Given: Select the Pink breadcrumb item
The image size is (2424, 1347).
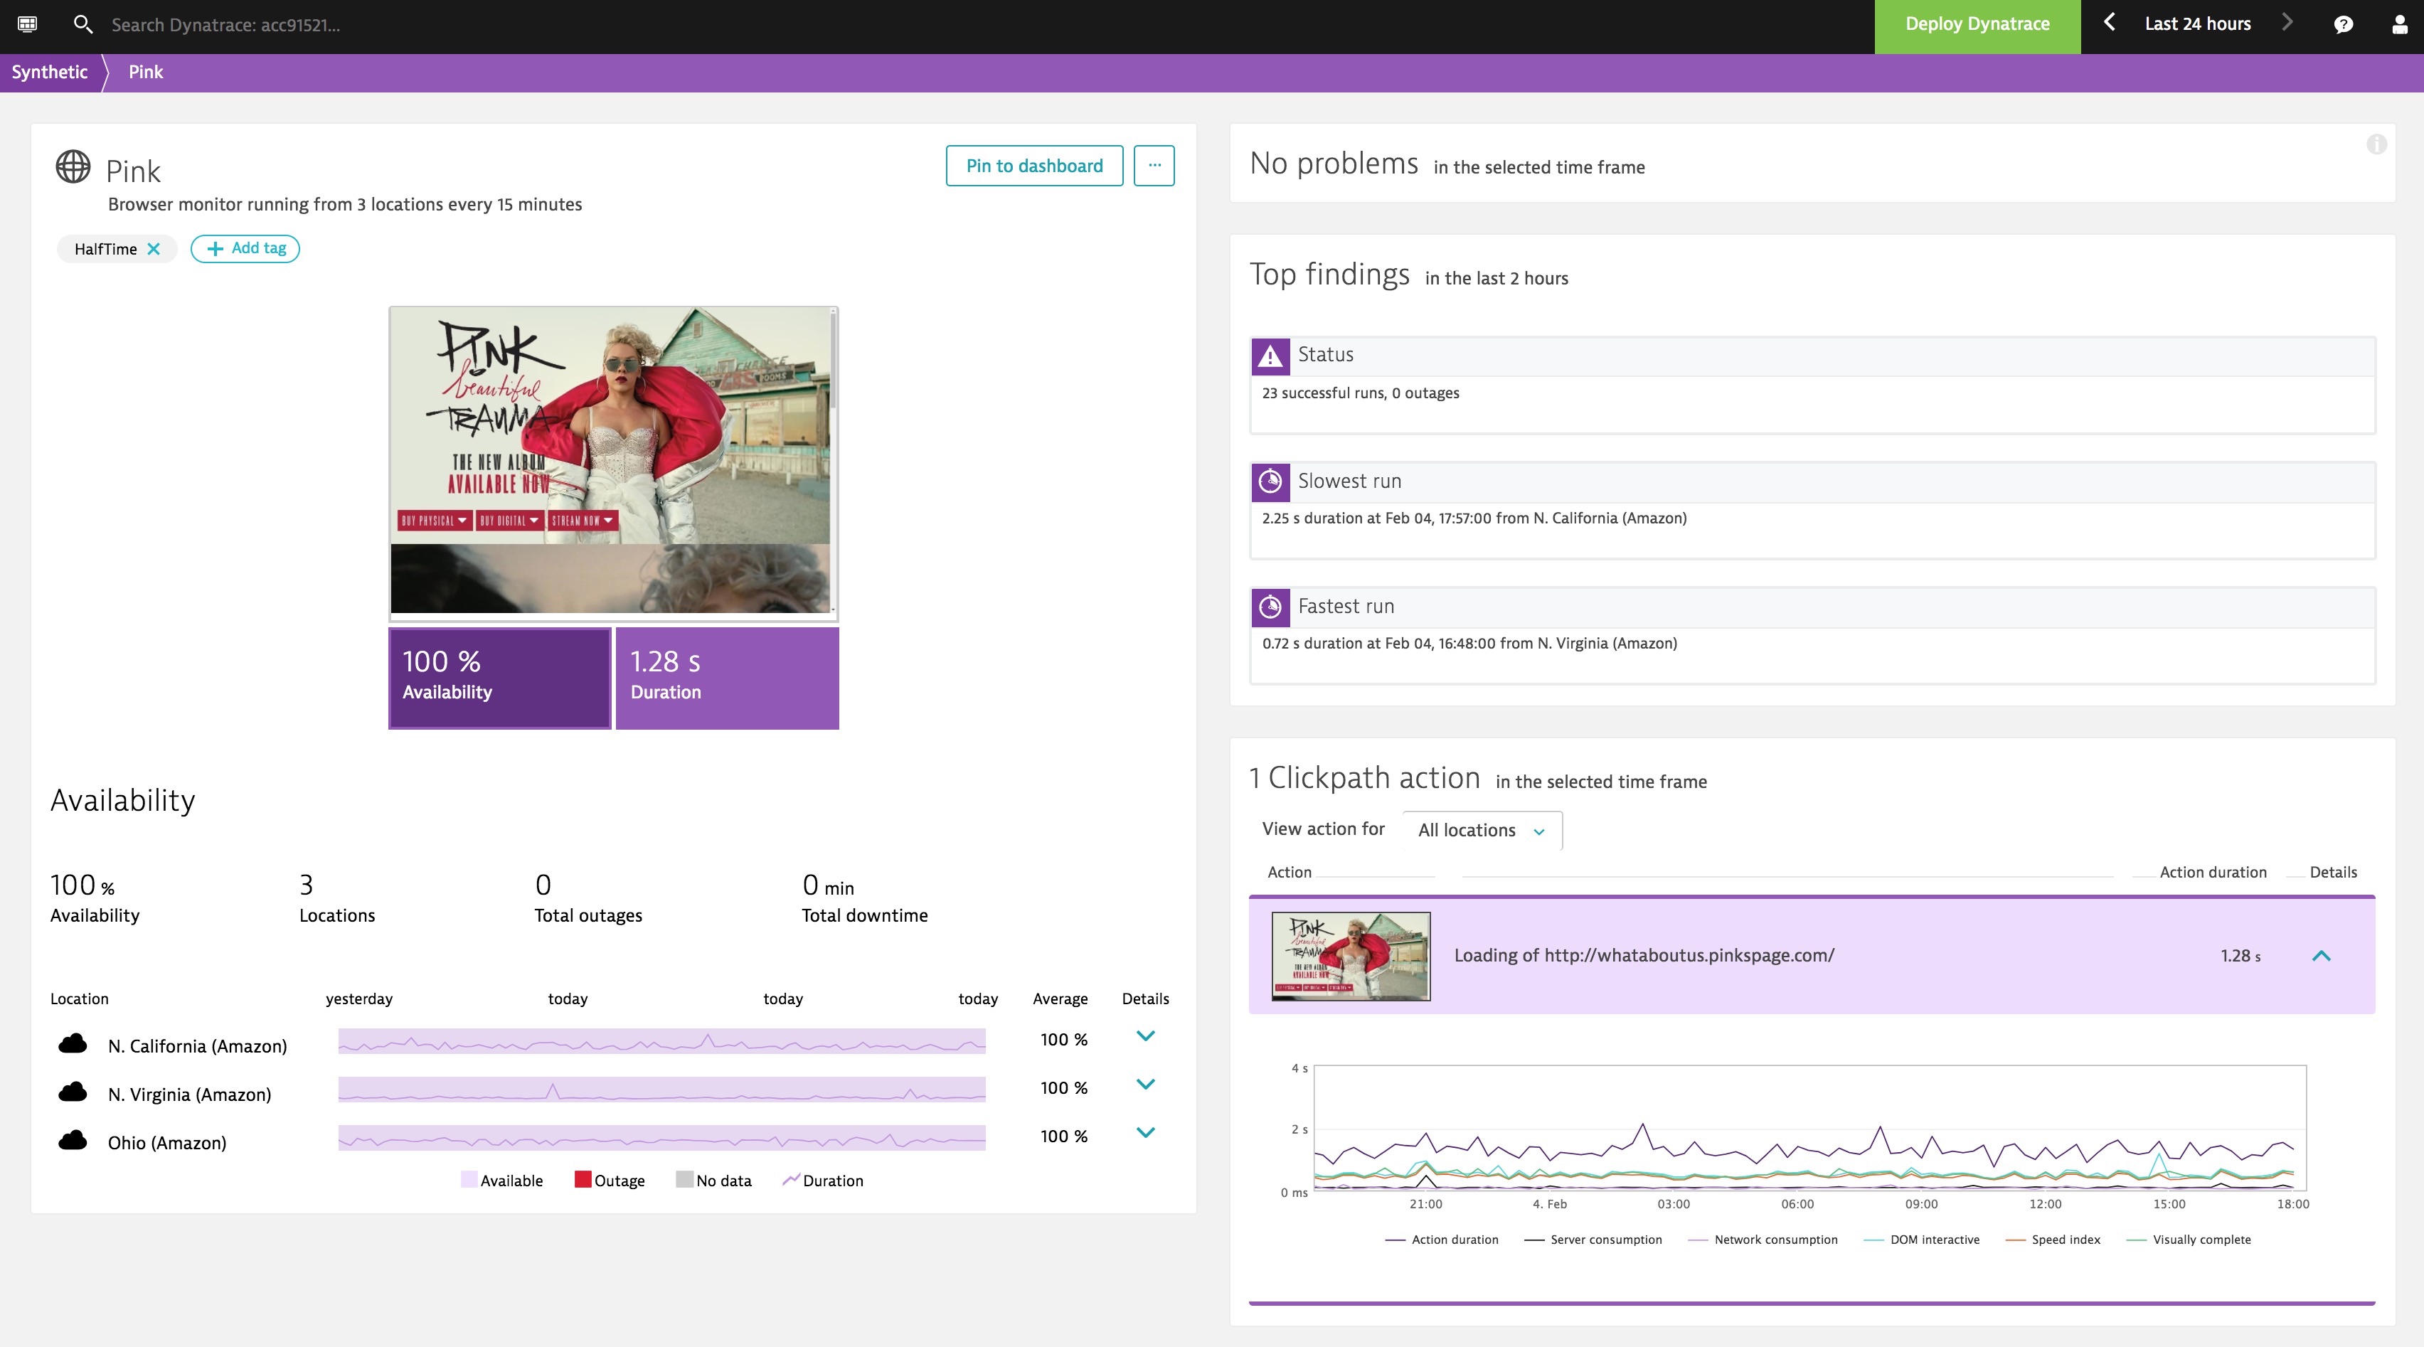Looking at the screenshot, I should pyautogui.click(x=145, y=73).
